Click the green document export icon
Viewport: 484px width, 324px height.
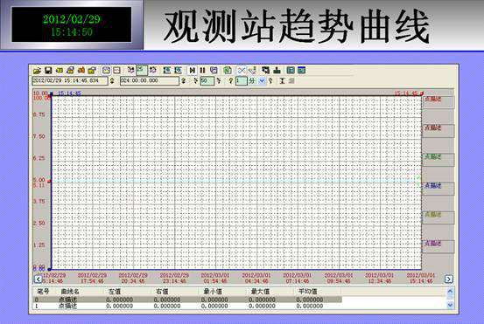tap(228, 71)
